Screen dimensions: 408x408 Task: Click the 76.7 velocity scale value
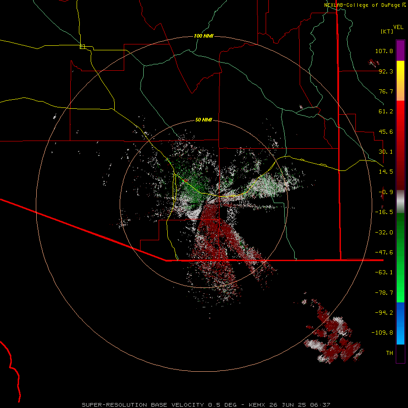pyautogui.click(x=386, y=91)
